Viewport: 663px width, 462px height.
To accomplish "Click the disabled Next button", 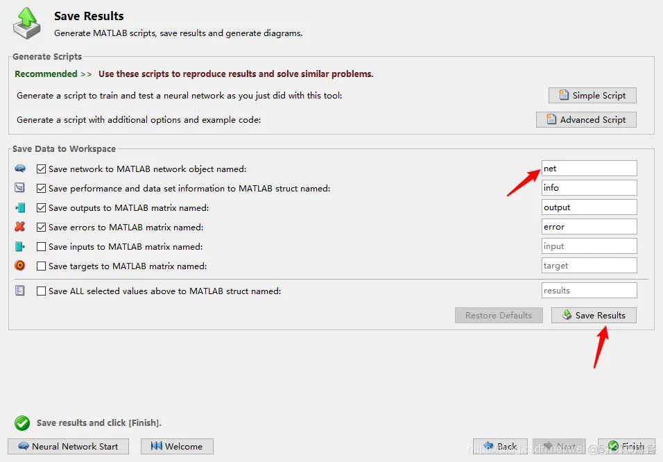I will tap(560, 446).
